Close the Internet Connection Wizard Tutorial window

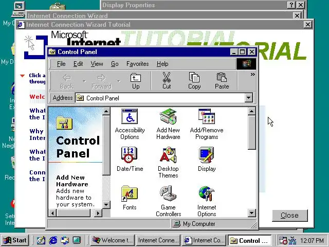(308, 25)
